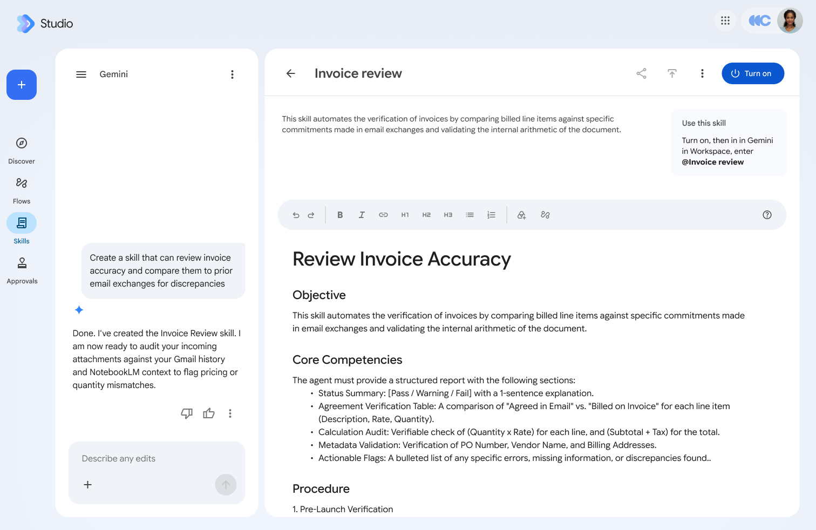Give thumbs up to Gemini response
The image size is (816, 530).
pyautogui.click(x=209, y=413)
